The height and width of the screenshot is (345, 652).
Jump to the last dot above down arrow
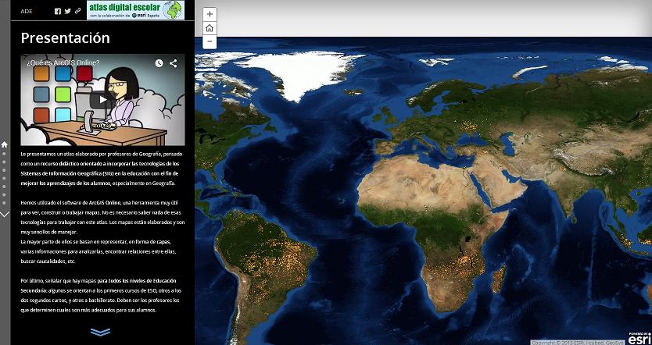pos(5,203)
